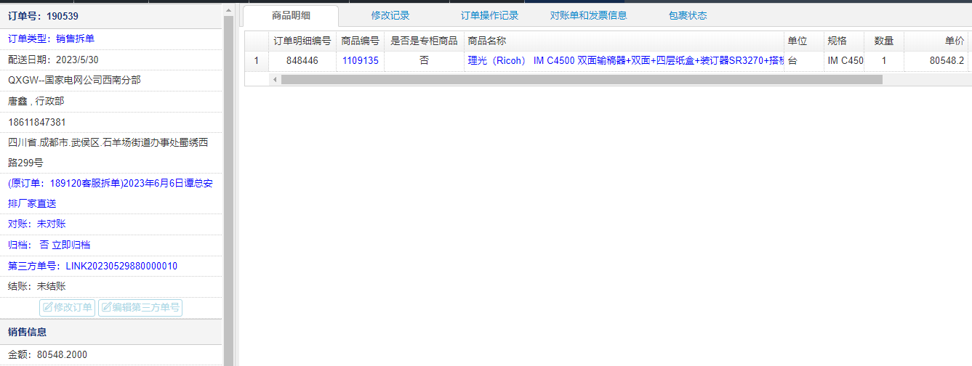Click the 商品名称 column header
The height and width of the screenshot is (366, 972).
(624, 41)
